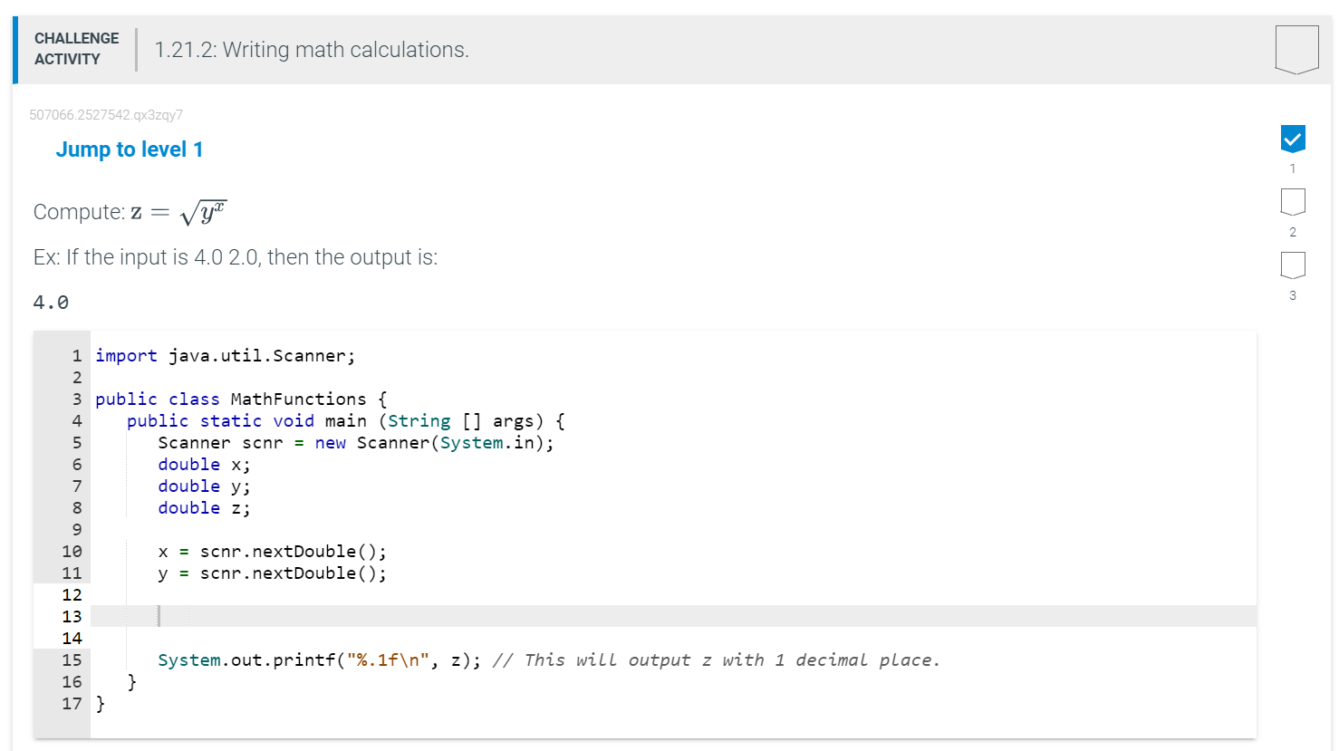The width and height of the screenshot is (1339, 751).
Task: Click the line number 13 gutter
Action: [72, 616]
